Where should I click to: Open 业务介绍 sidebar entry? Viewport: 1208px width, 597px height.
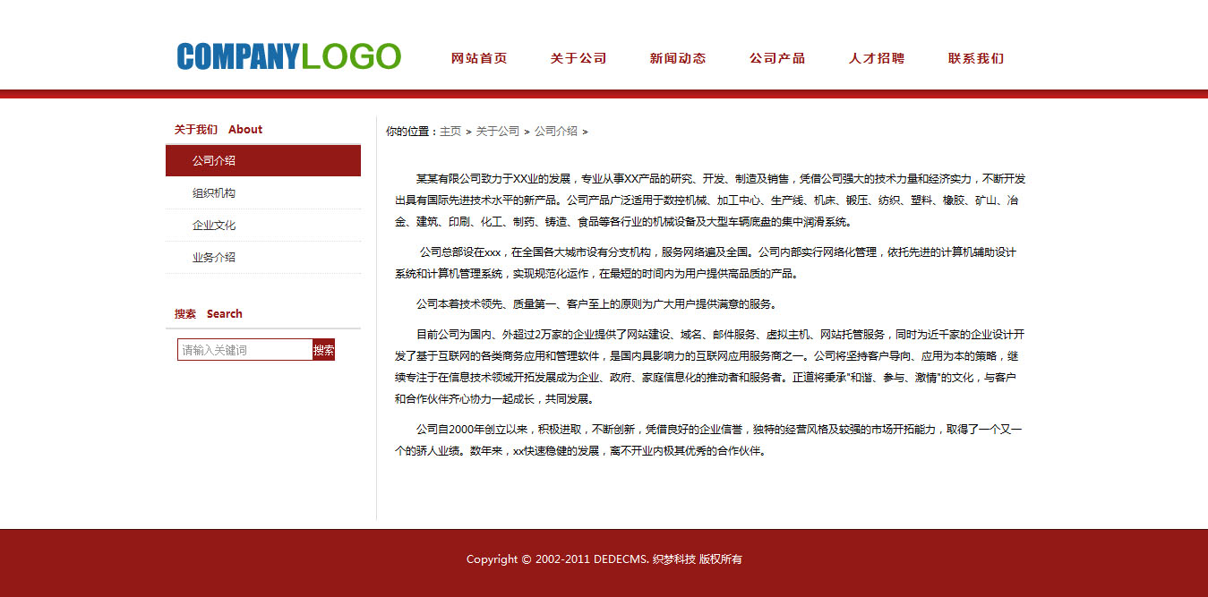tap(214, 258)
